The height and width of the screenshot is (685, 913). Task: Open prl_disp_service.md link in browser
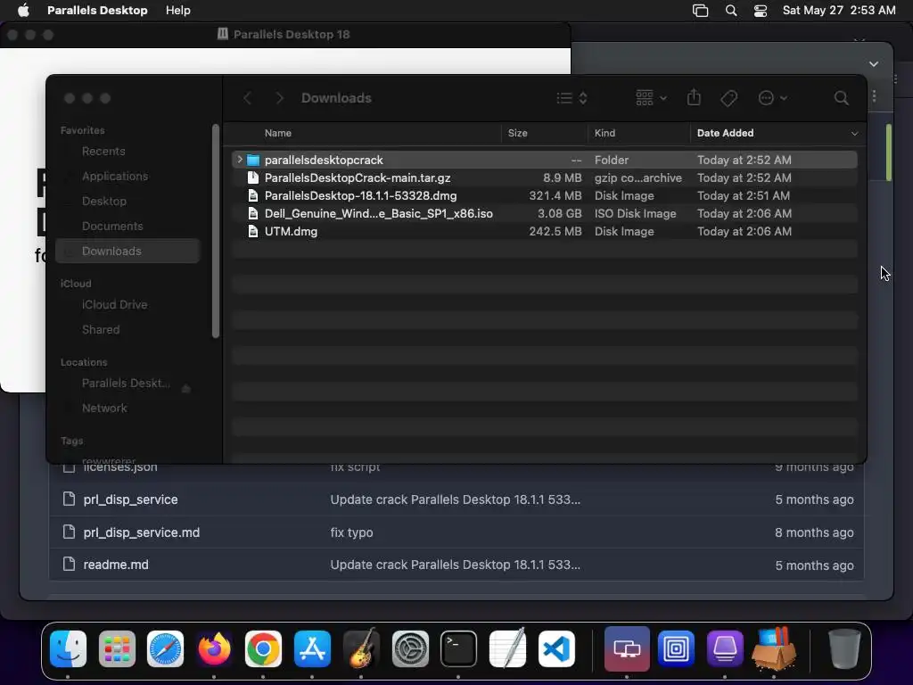point(142,532)
